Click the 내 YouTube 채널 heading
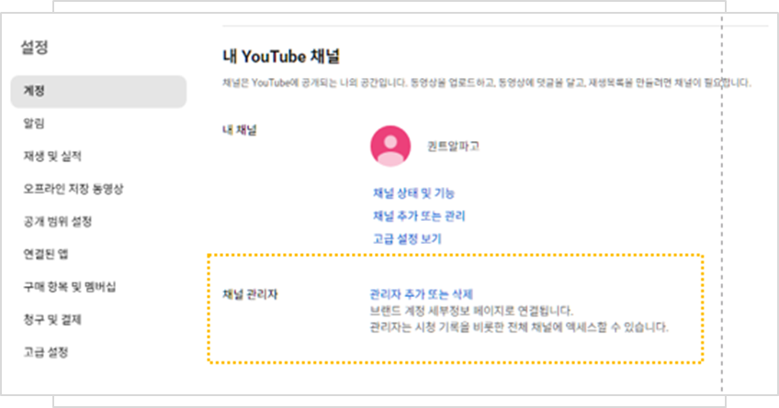The image size is (779, 408). tap(281, 56)
